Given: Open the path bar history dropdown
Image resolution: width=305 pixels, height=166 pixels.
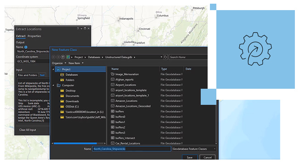Looking at the screenshot, I should [161, 57].
